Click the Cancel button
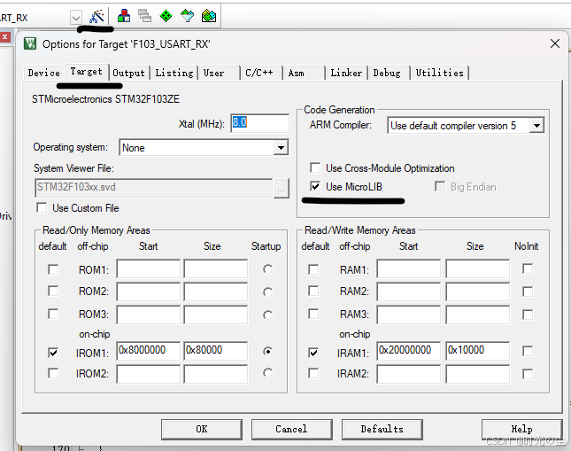 [291, 429]
